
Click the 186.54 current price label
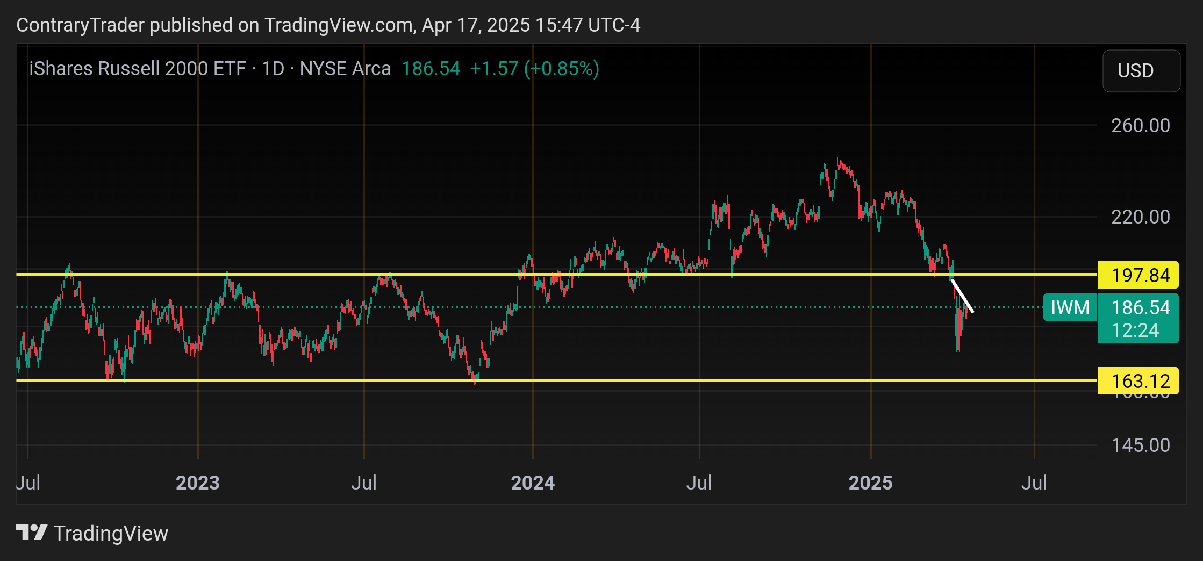tap(1140, 307)
